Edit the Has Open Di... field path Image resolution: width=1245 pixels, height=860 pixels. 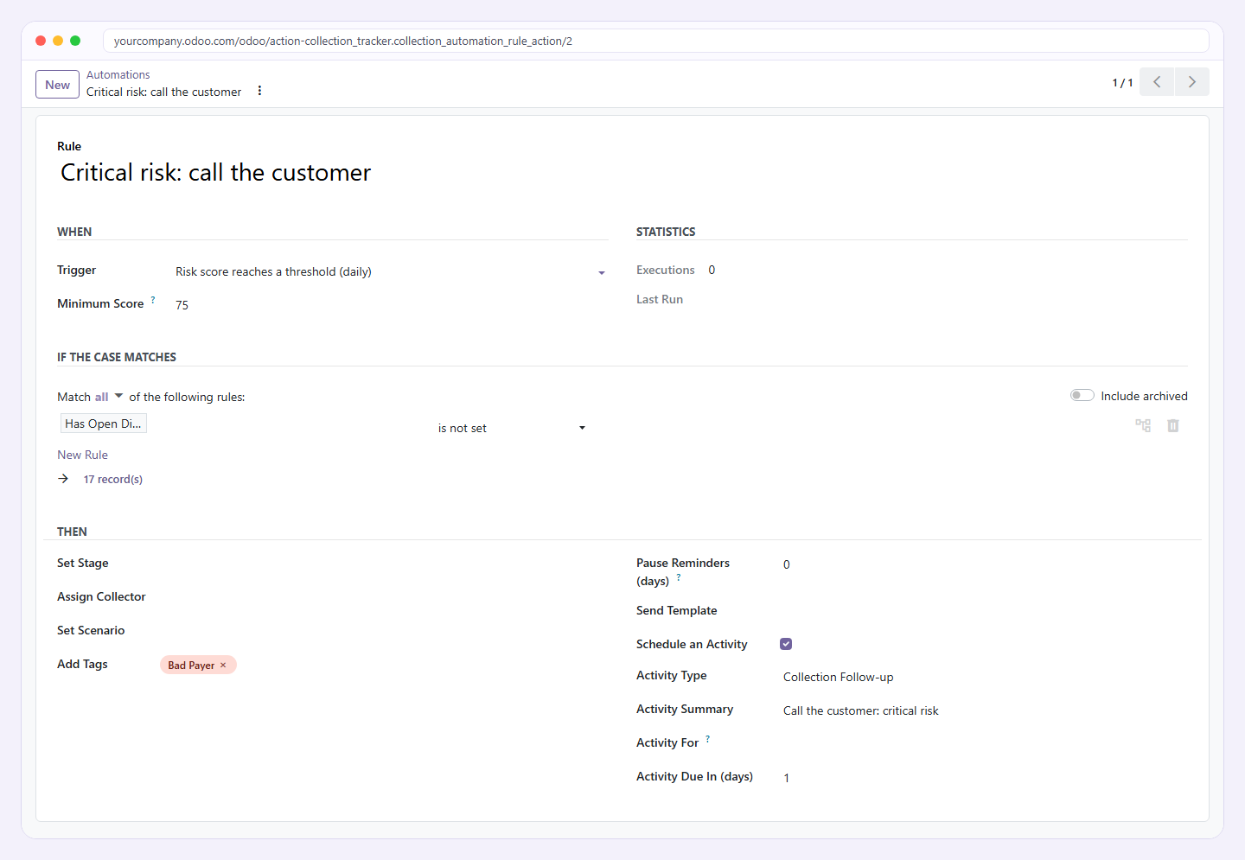(104, 424)
